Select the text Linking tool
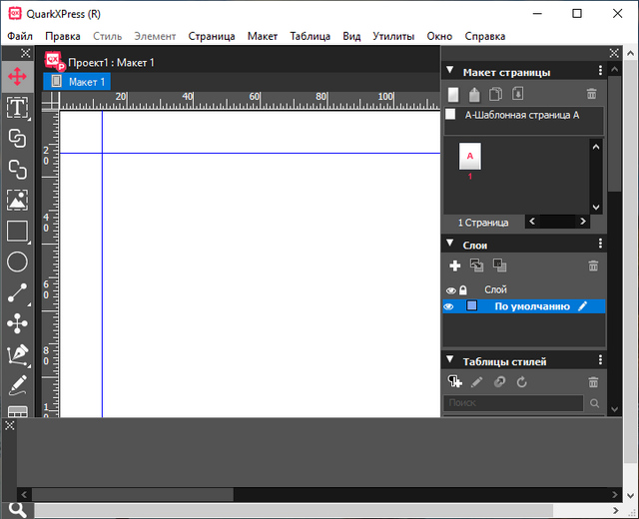The image size is (639, 519). coord(17,138)
